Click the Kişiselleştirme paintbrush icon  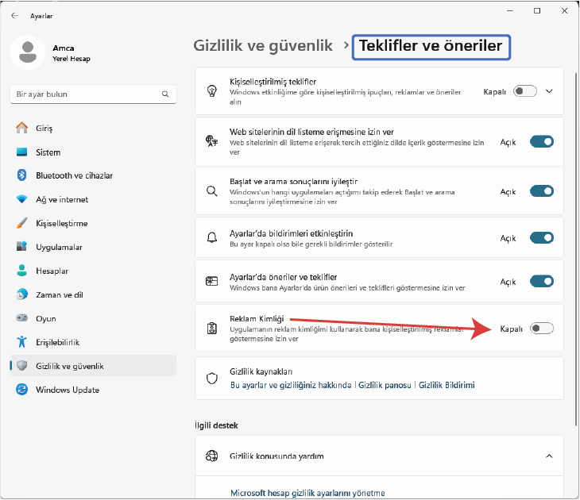click(x=21, y=223)
